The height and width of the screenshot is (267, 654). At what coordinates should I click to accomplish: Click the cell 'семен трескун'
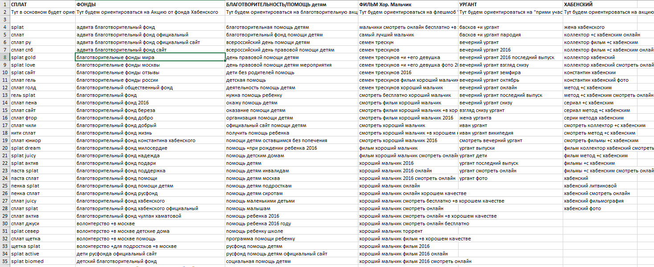tap(408, 42)
